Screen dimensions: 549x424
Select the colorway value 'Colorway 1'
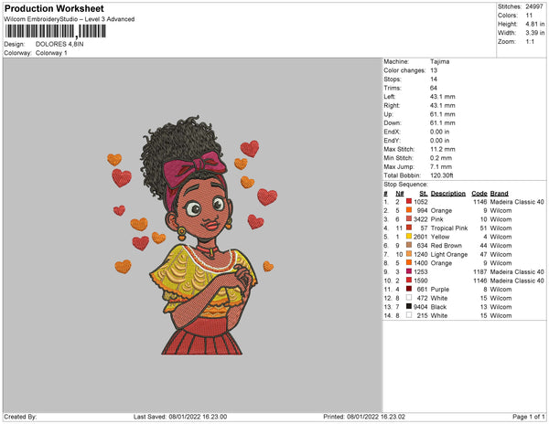[51, 53]
